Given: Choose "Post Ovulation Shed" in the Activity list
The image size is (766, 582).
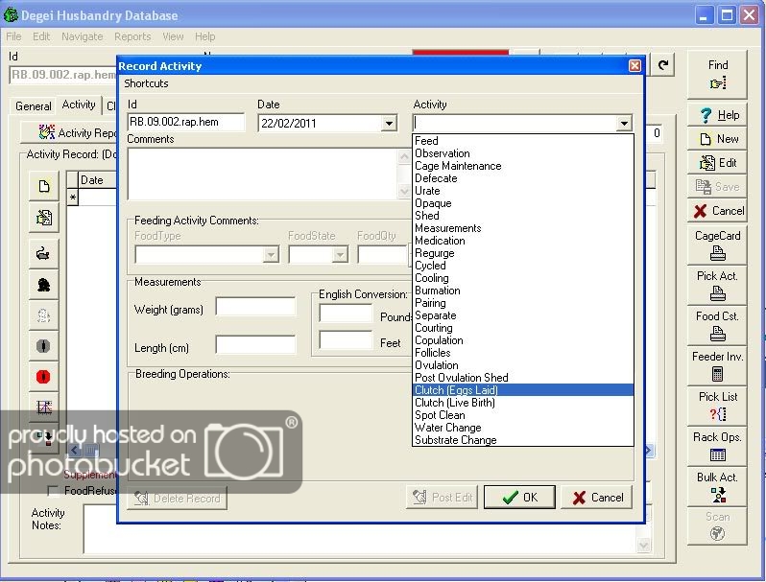Looking at the screenshot, I should [461, 378].
